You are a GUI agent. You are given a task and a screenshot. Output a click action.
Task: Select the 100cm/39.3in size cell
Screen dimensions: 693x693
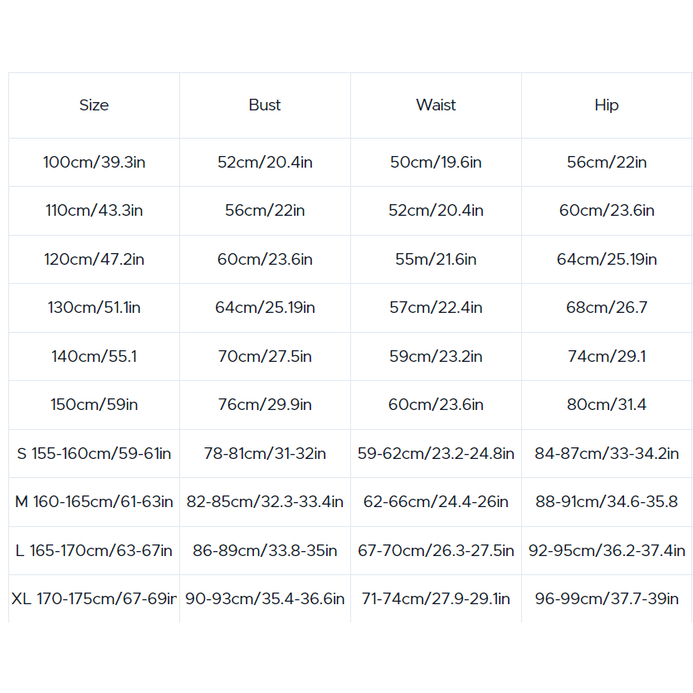[x=94, y=162]
